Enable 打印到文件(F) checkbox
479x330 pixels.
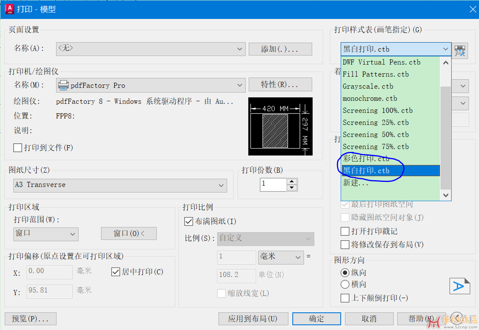(18, 148)
